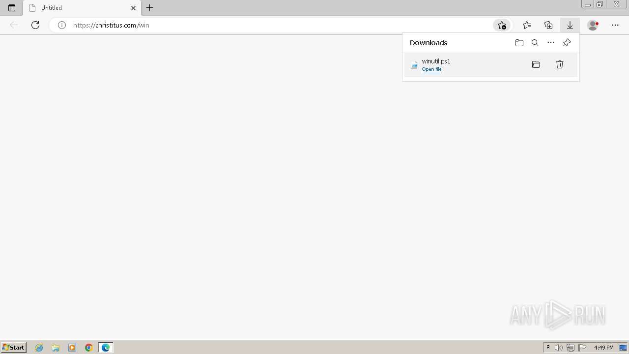Launch Internet Explorer from taskbar
This screenshot has height=354, width=629.
tap(39, 348)
